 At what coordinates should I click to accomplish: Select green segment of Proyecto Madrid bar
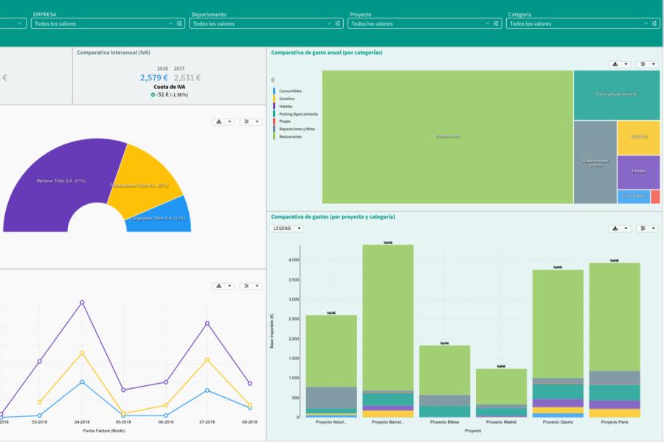[x=501, y=387]
